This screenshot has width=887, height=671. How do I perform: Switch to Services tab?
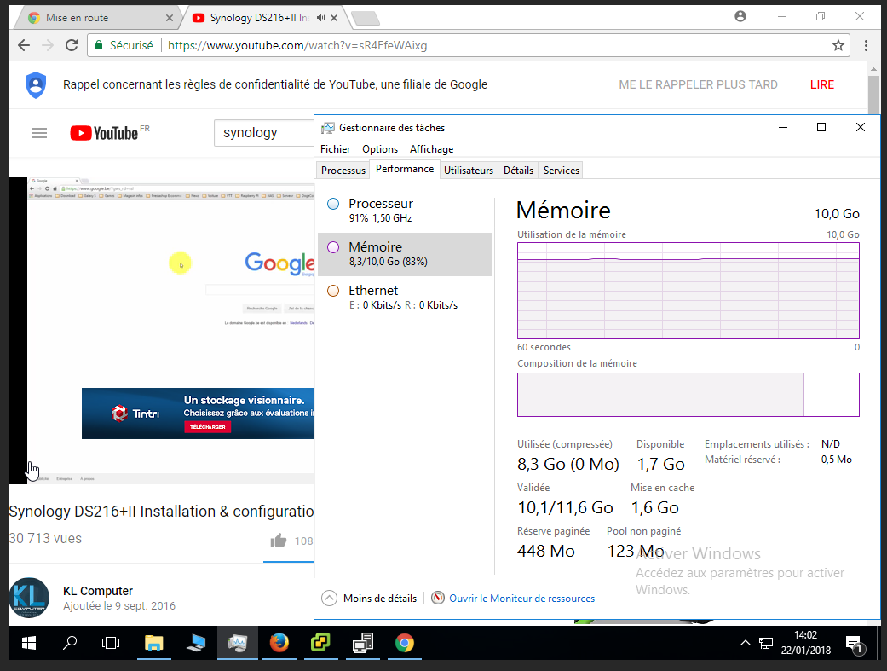[x=562, y=171]
